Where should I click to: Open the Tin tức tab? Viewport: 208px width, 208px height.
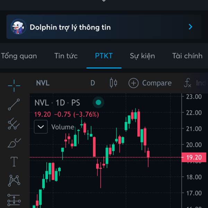[66, 56]
